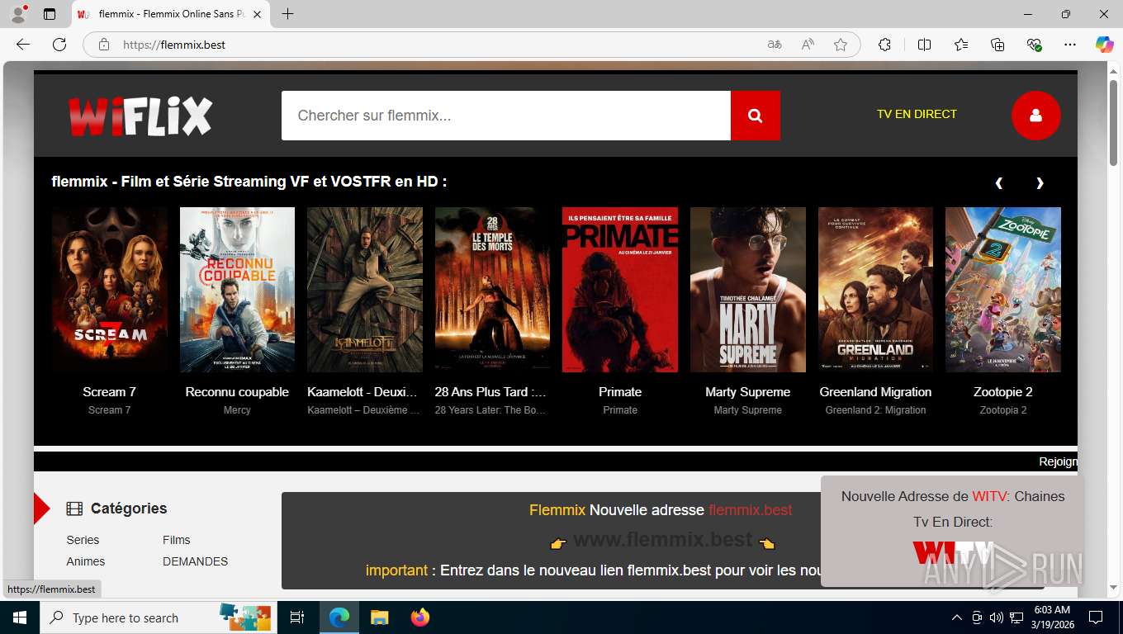Click the Primate title link
This screenshot has height=634, width=1123.
(620, 392)
